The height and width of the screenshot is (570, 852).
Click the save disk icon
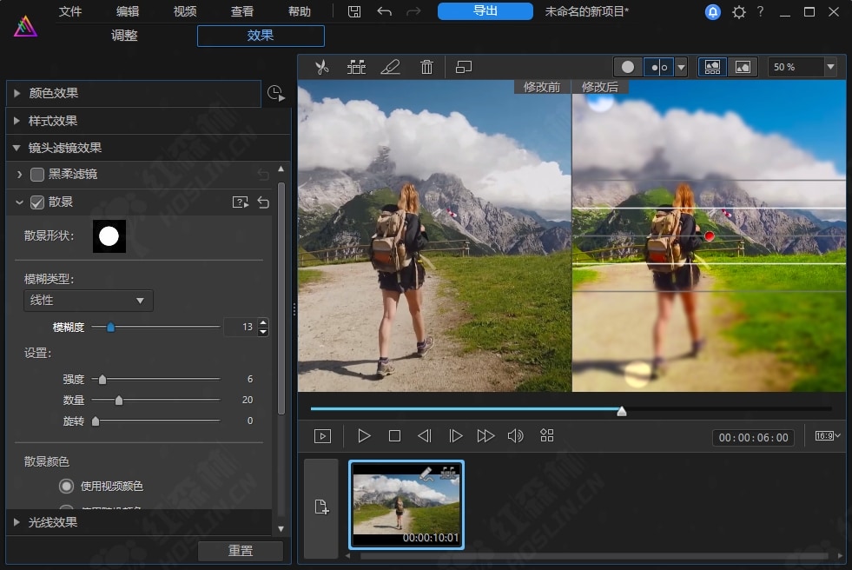point(354,12)
